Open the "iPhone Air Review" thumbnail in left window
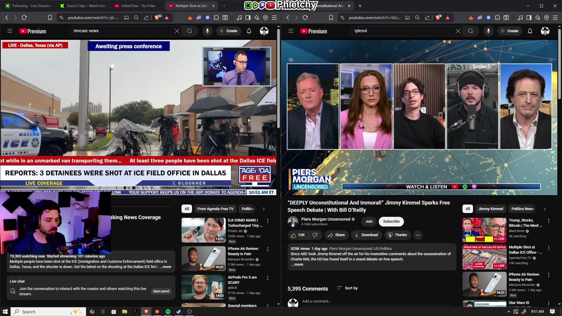 [x=203, y=259]
